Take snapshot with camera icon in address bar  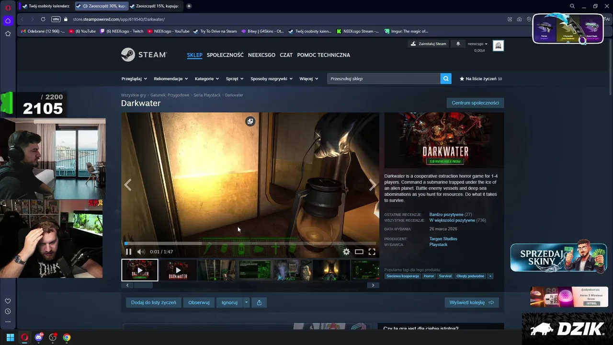point(519,19)
